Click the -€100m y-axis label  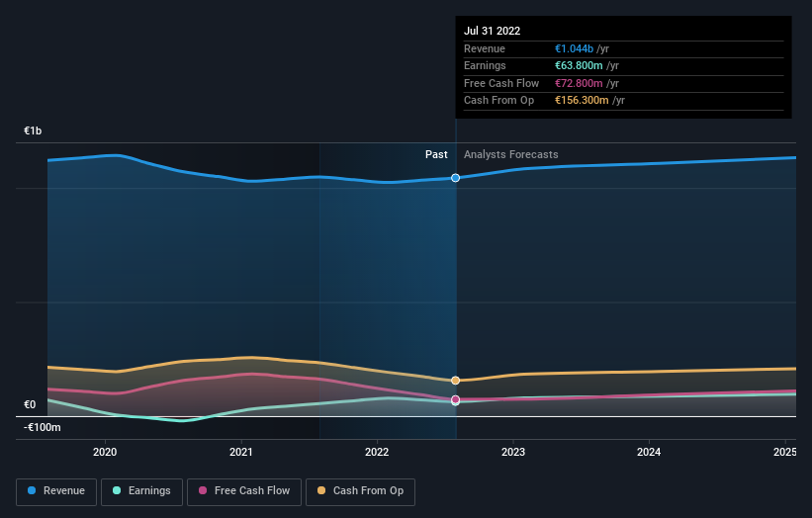click(x=42, y=427)
